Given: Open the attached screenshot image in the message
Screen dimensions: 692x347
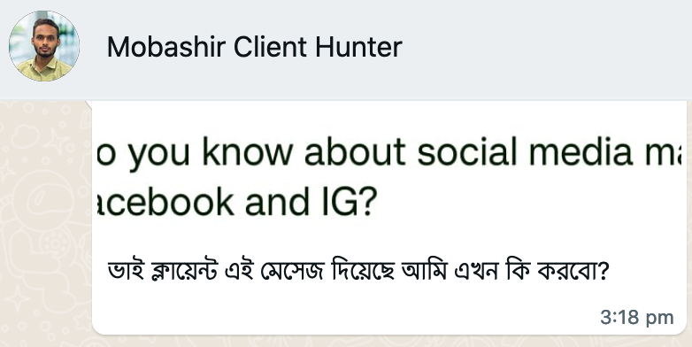Looking at the screenshot, I should 389,174.
